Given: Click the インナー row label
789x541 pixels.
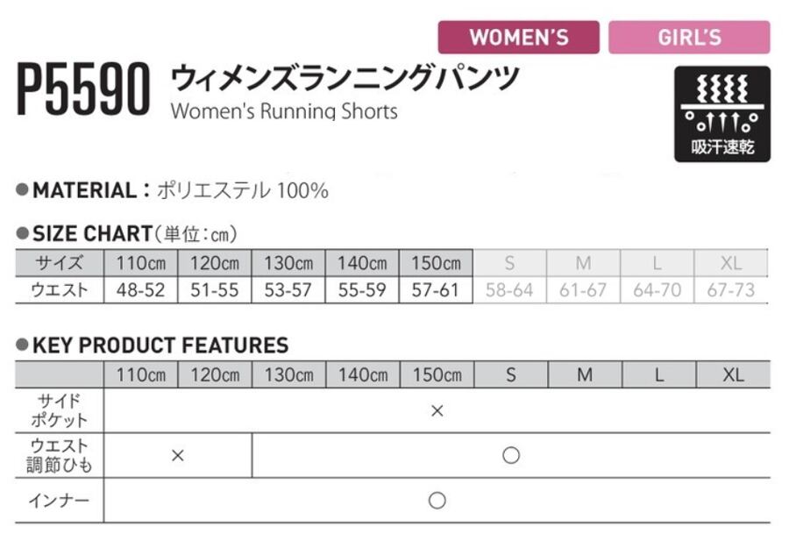Looking at the screenshot, I should coord(59,501).
